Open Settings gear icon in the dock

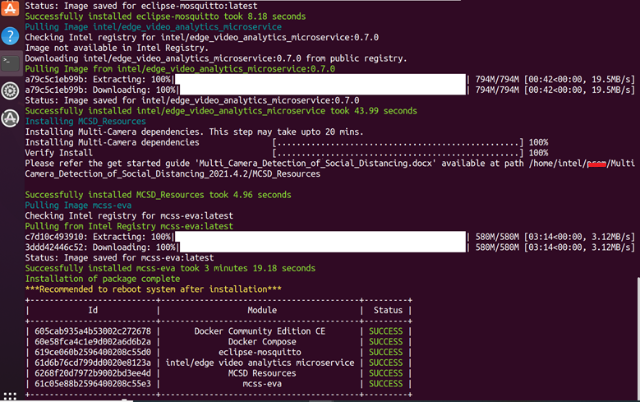pyautogui.click(x=10, y=90)
